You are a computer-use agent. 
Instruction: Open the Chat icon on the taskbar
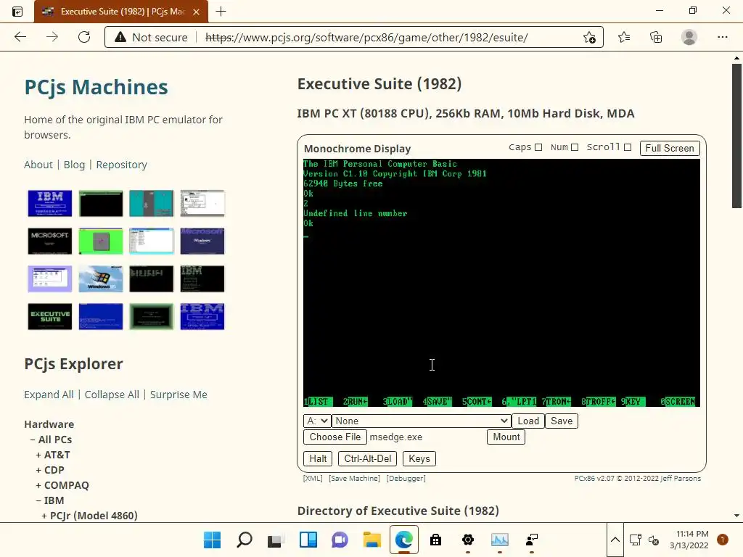click(340, 540)
